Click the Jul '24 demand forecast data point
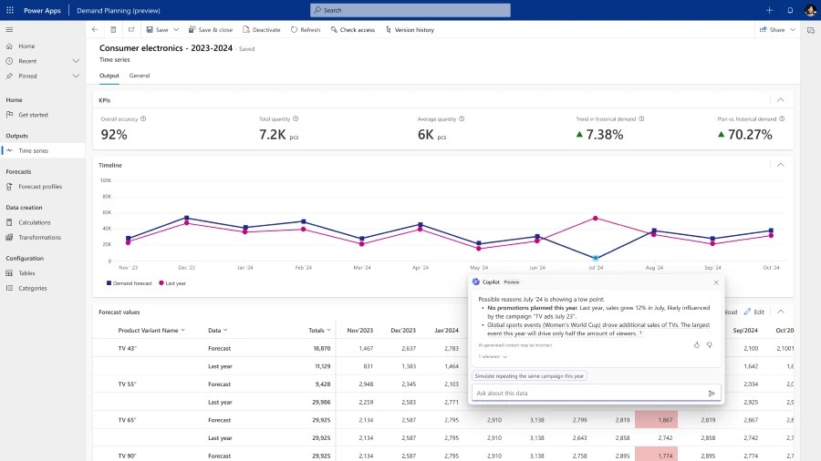821x461 pixels. tap(596, 258)
